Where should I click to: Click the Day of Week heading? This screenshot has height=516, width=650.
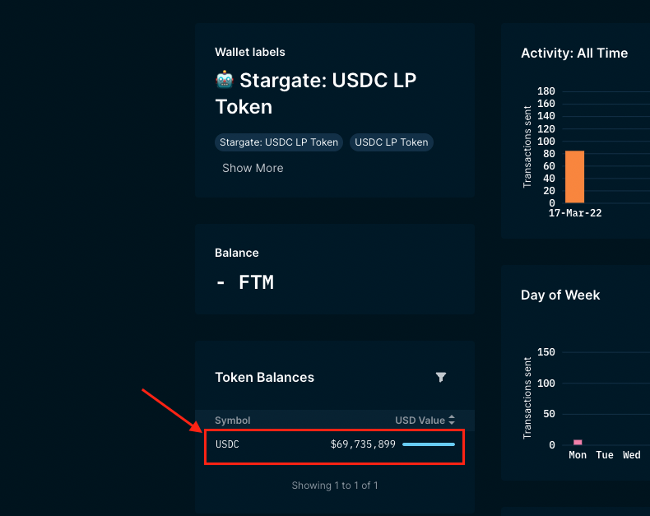(x=560, y=295)
